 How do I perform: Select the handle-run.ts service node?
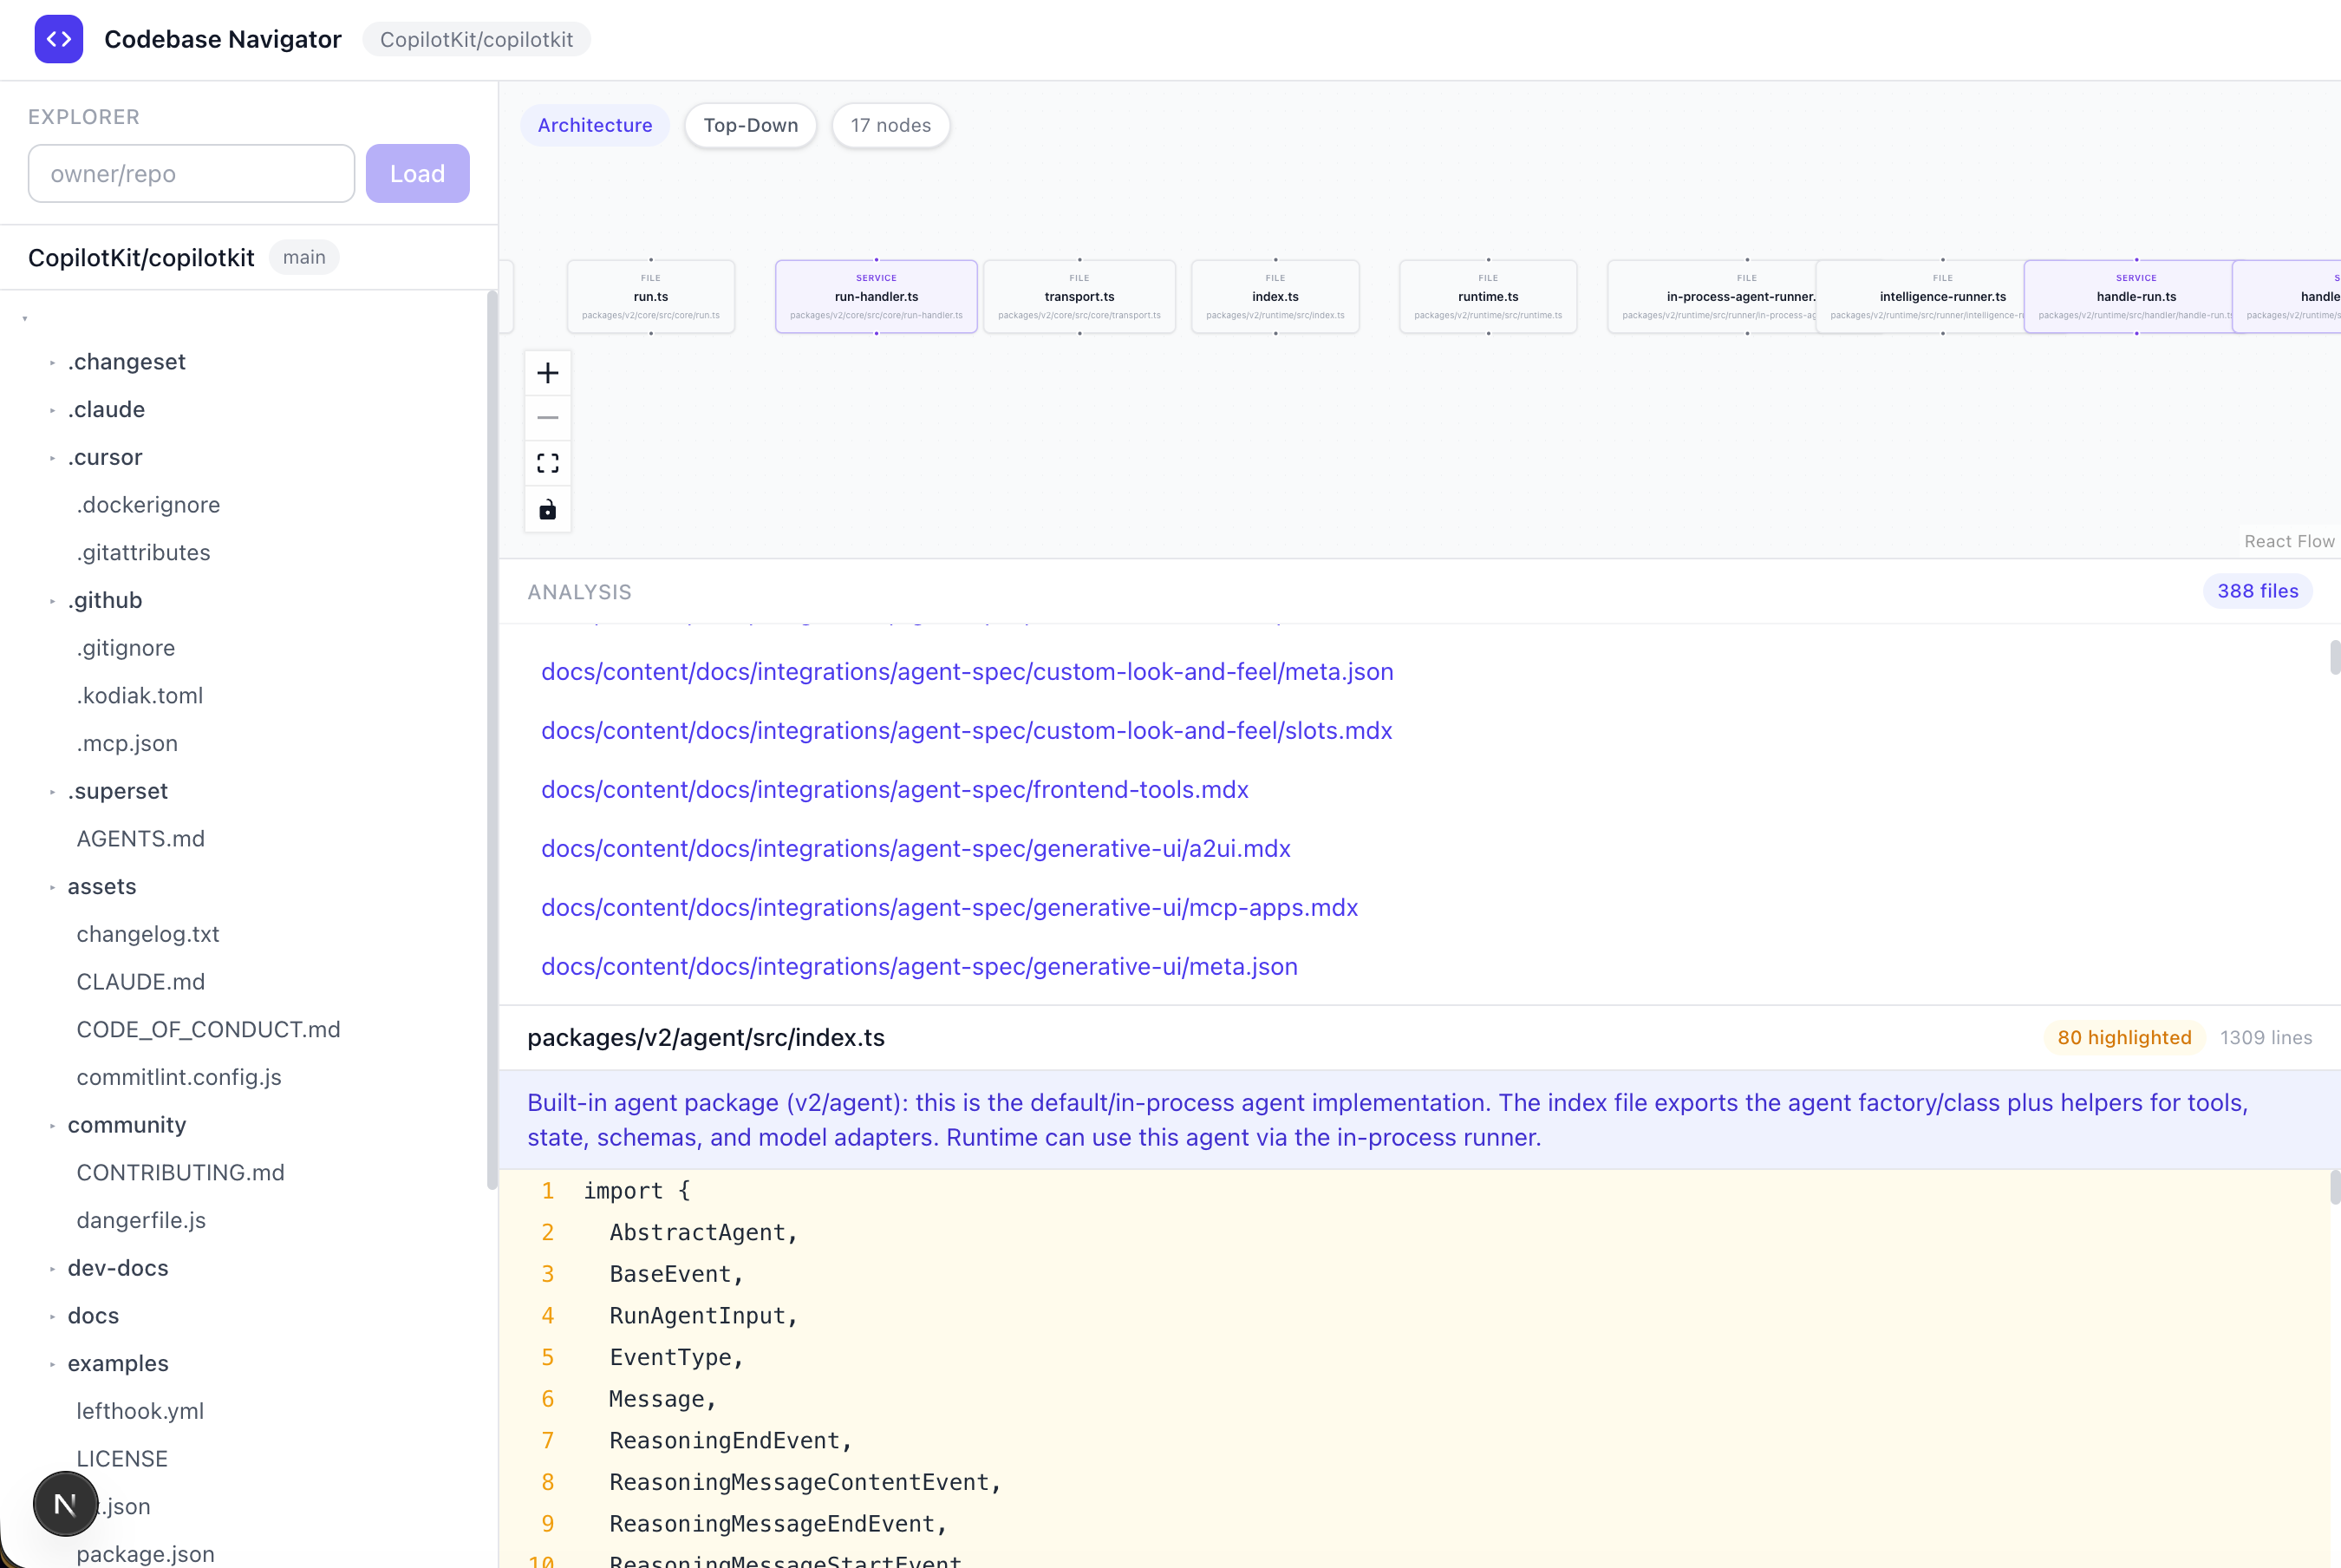pos(2136,296)
